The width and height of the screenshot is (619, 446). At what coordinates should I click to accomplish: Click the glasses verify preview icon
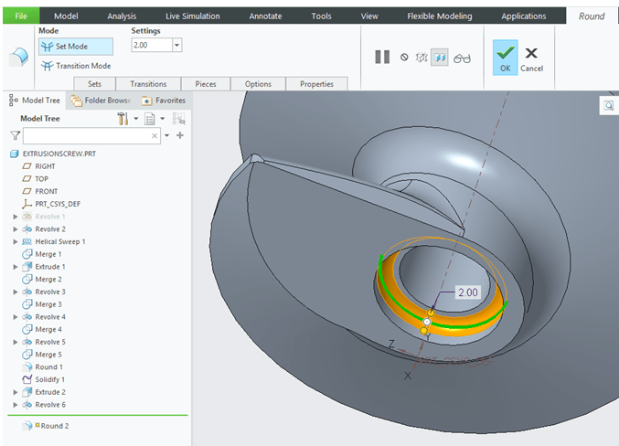462,57
